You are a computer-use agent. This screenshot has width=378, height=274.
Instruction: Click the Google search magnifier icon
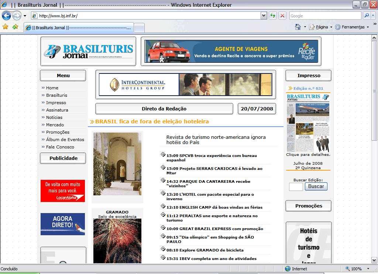click(x=367, y=16)
